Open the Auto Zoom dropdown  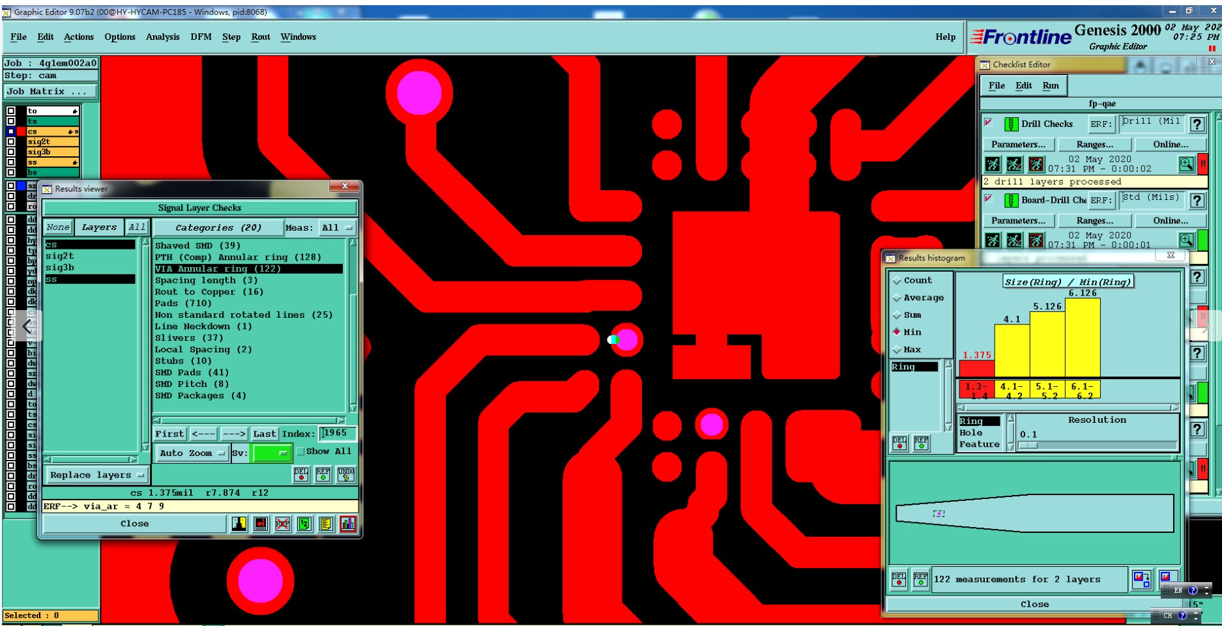point(192,453)
